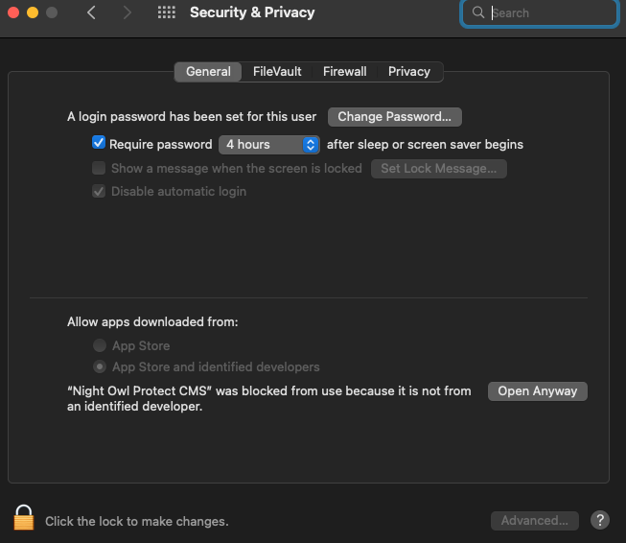The image size is (626, 543).
Task: Open the help question mark button
Action: 600,521
